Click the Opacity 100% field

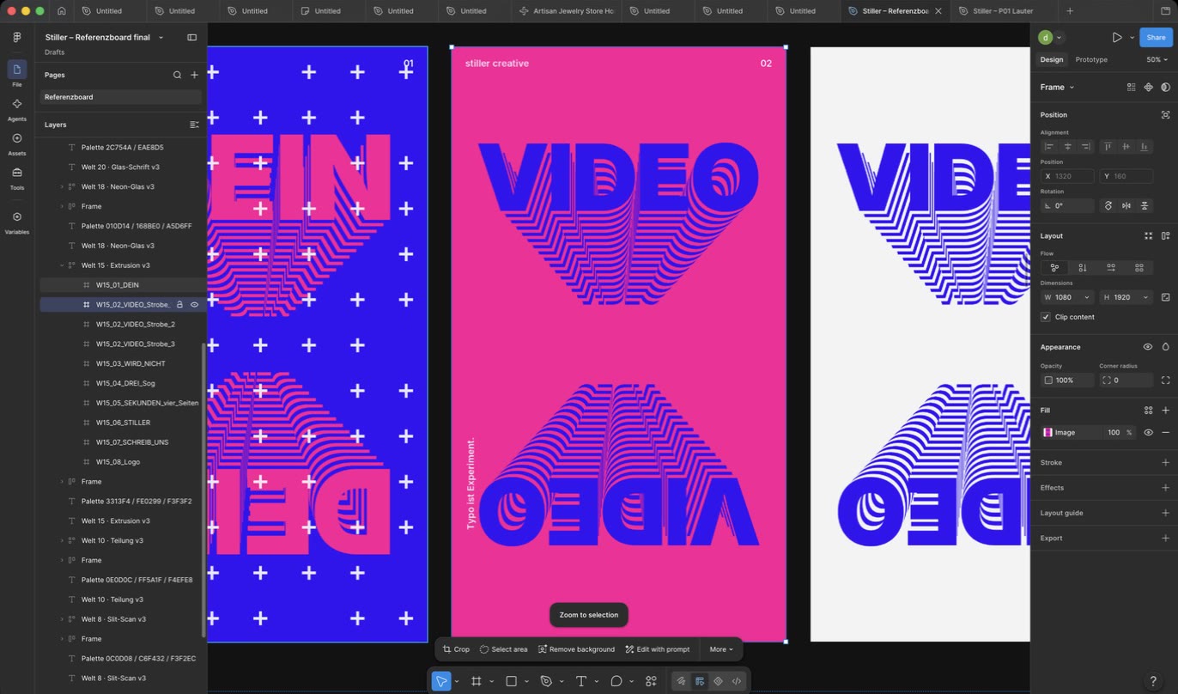coord(1066,380)
